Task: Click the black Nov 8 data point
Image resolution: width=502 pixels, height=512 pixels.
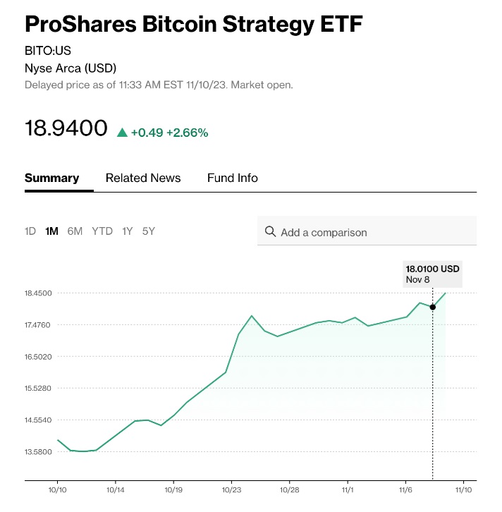Action: (x=432, y=307)
